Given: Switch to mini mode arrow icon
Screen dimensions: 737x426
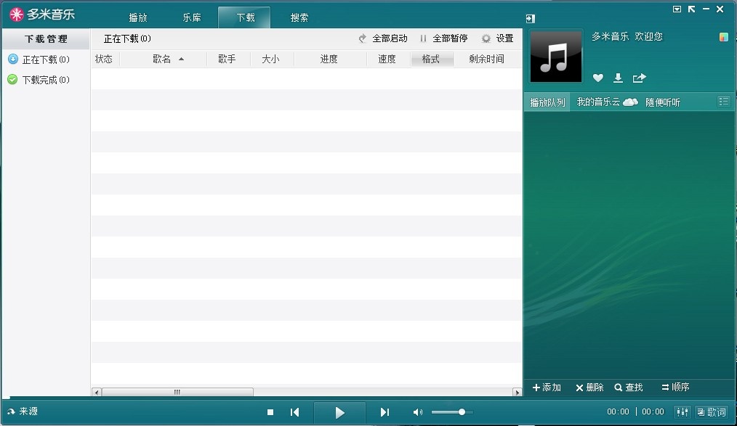Looking at the screenshot, I should [691, 9].
